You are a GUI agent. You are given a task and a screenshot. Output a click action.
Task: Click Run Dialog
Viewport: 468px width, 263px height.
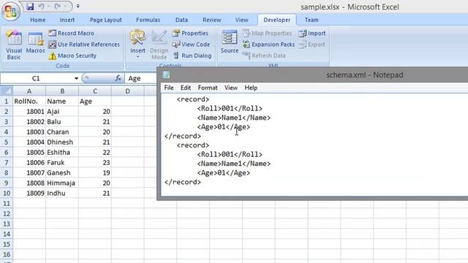pos(192,56)
